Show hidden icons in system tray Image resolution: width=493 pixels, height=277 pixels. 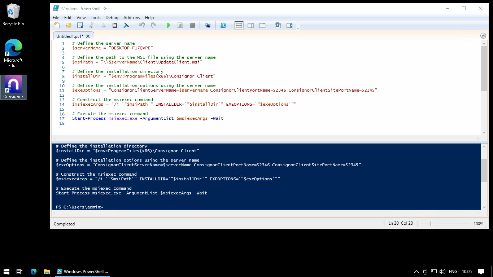416,272
